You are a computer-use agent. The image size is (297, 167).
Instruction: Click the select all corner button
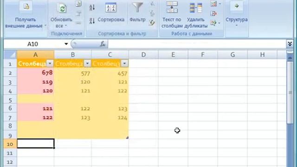coord(11,55)
